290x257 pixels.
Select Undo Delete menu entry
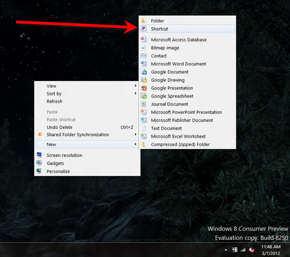coord(87,127)
